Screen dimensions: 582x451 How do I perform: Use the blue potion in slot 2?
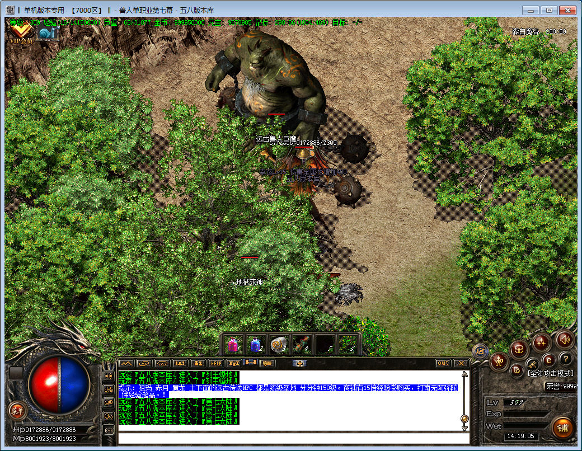(x=255, y=345)
